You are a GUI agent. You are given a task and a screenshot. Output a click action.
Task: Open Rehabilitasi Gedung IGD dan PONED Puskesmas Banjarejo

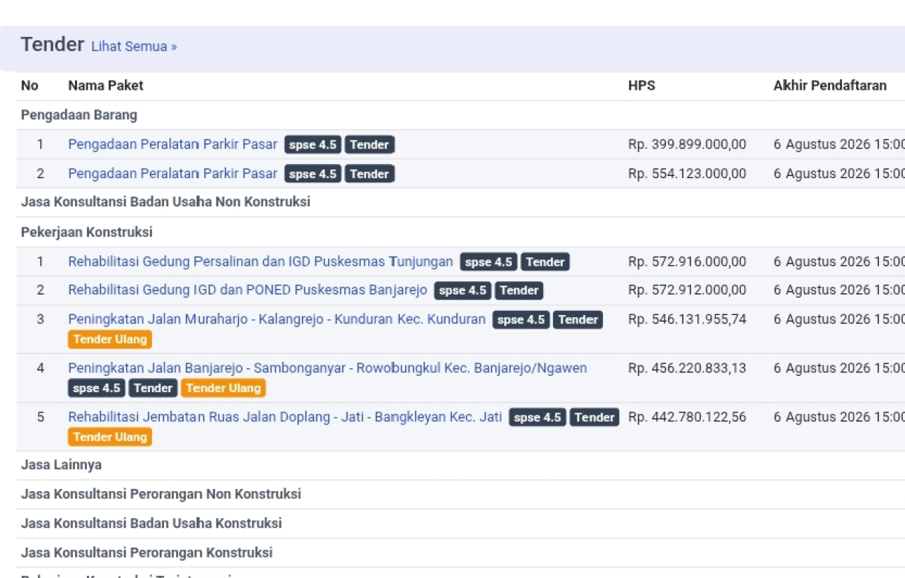click(x=247, y=290)
